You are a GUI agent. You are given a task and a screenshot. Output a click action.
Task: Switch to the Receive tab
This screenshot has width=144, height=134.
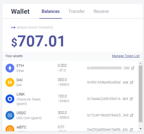pos(101,11)
